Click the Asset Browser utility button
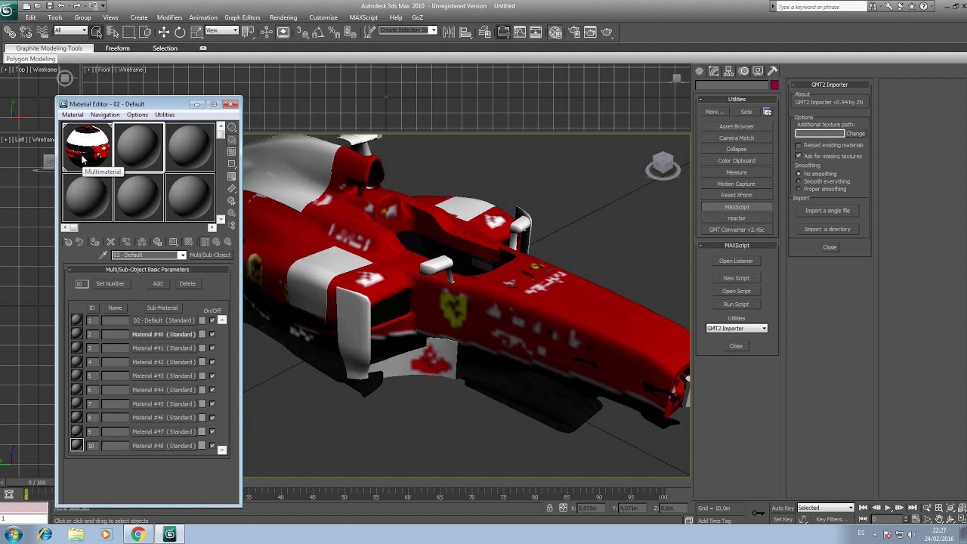 click(x=737, y=126)
